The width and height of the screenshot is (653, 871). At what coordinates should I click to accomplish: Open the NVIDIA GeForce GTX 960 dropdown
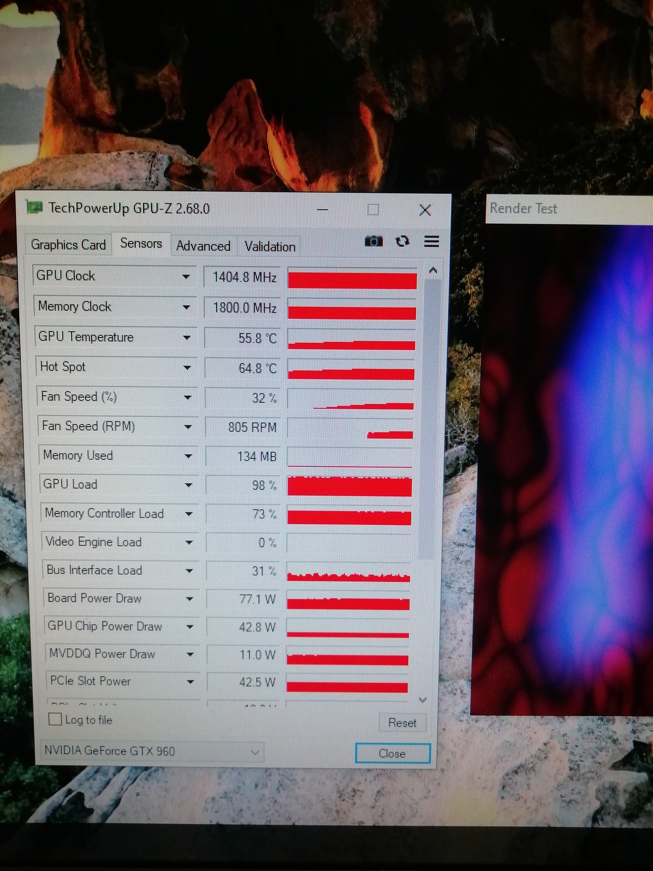point(152,751)
